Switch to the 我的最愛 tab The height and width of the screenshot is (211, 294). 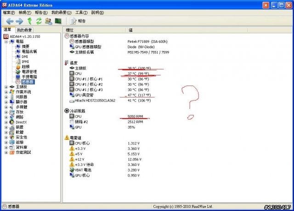[x=24, y=30]
